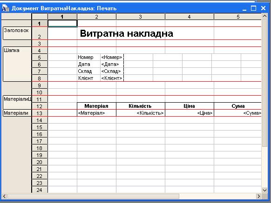This screenshot has width=271, height=203.
Task: Select column header 5
Action: point(238,17)
